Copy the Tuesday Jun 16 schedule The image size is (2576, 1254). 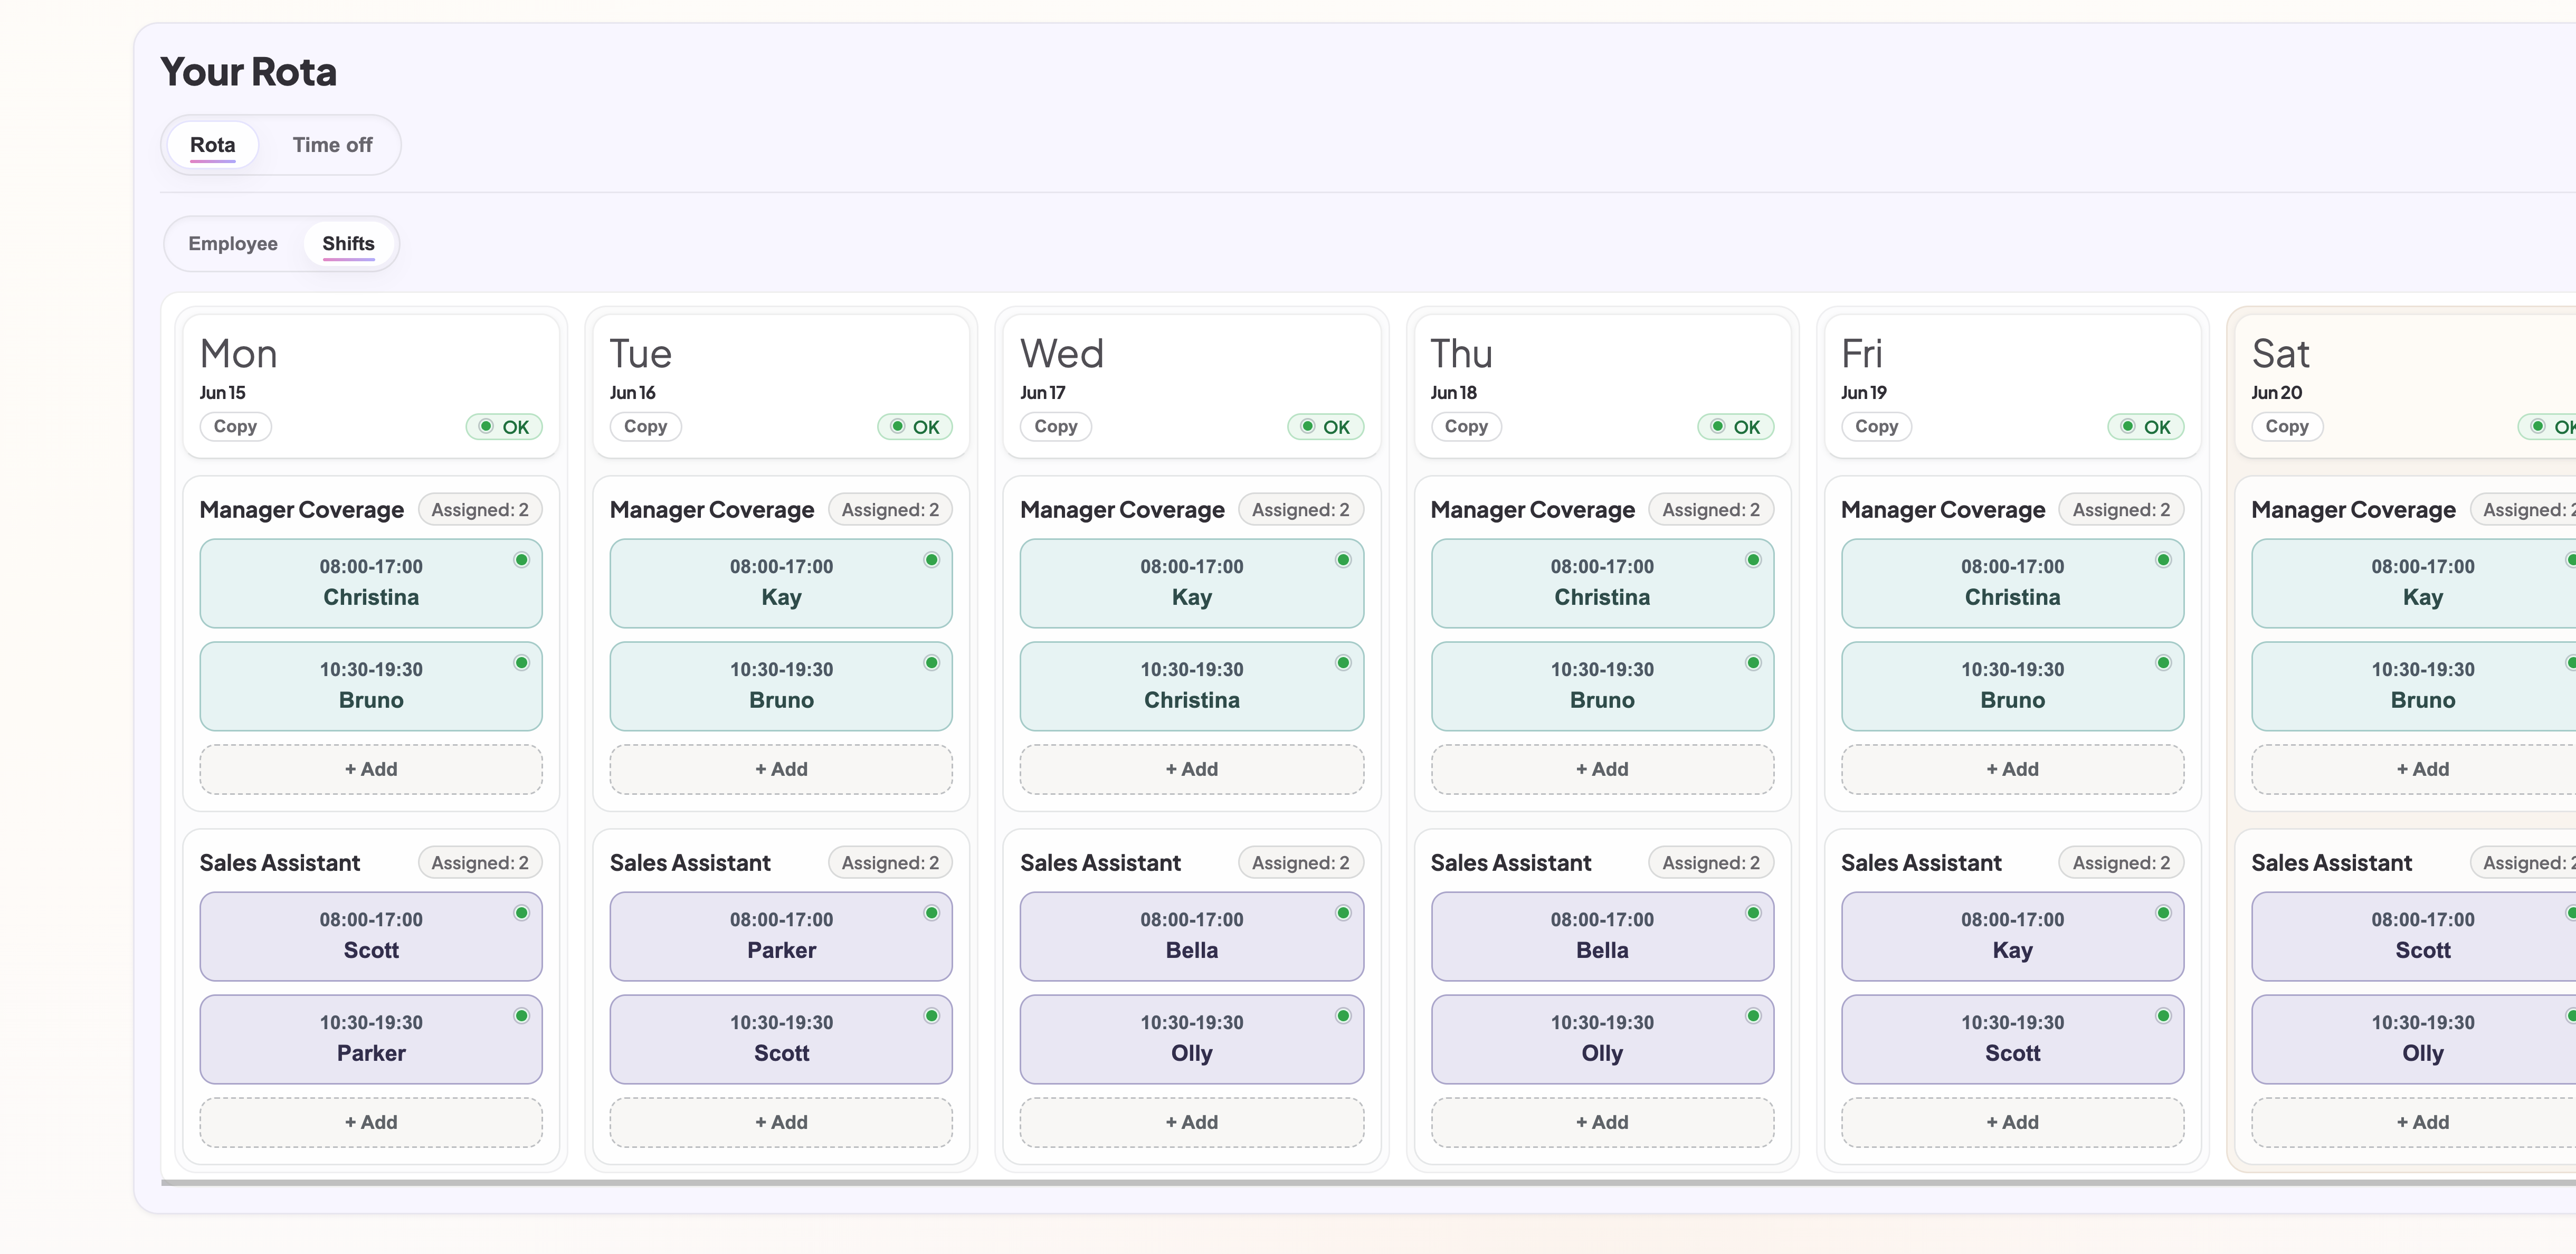click(645, 427)
